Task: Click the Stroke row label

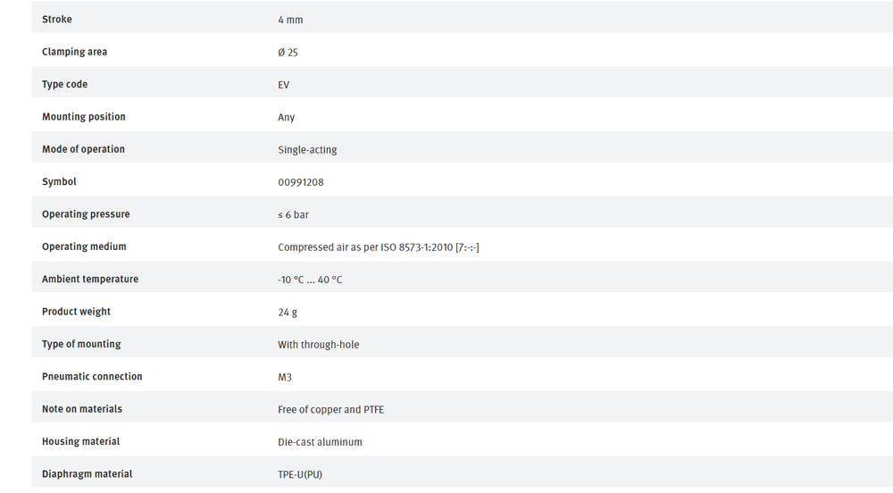Action: (x=57, y=20)
